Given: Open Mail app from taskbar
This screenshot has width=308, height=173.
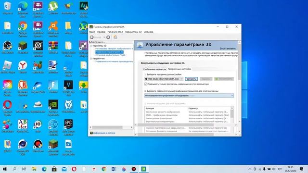Looking at the screenshot, I should tap(64, 169).
